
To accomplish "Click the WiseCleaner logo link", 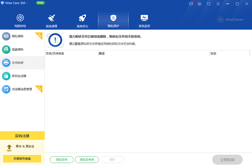I will tap(230, 19).
